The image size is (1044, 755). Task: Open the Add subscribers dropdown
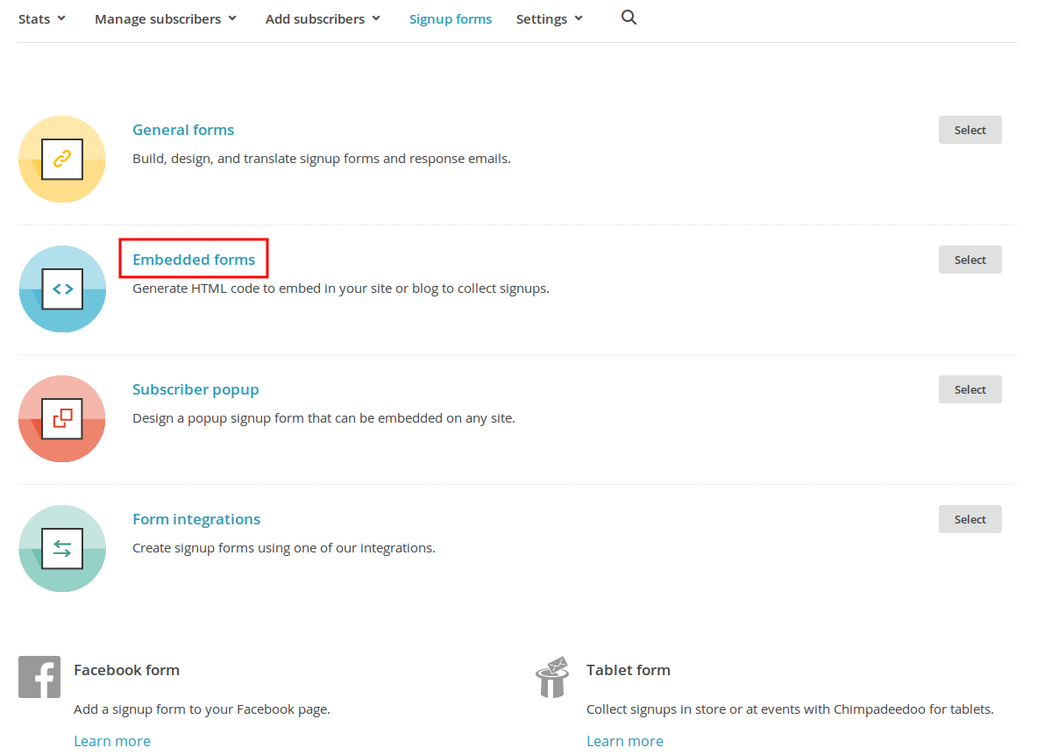tap(323, 18)
